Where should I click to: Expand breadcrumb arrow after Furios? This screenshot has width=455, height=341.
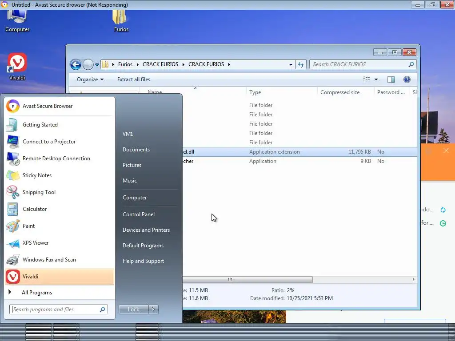138,64
